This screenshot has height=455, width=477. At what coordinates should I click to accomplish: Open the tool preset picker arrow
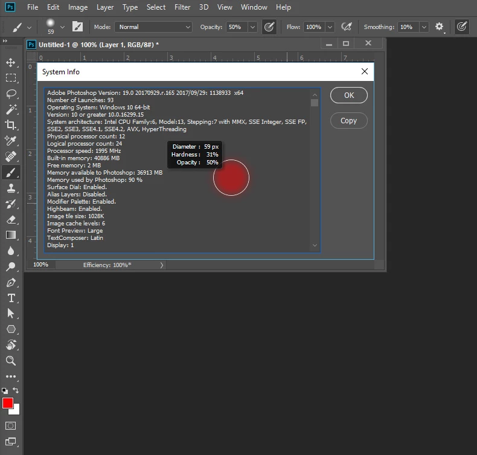click(x=29, y=27)
